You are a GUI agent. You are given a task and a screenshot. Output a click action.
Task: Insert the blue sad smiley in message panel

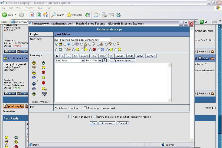[x=34, y=77]
